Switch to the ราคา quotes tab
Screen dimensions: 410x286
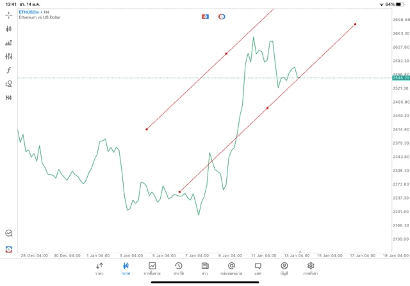click(99, 268)
